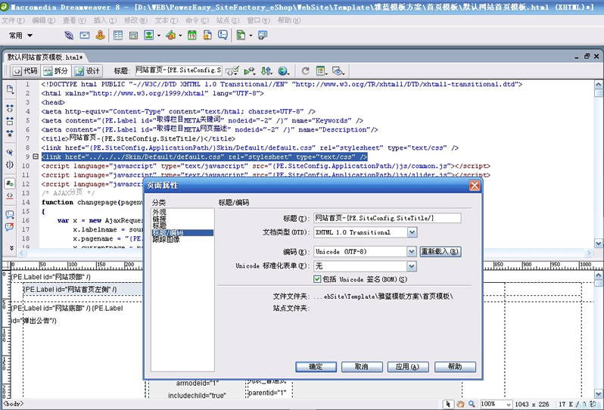Open the 编码 encoding dropdown

point(412,251)
